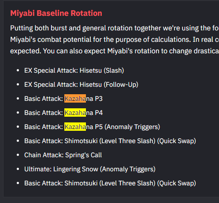Click bullet point before first EX Special Attack
Screen dimensions: 219x203
point(18,70)
